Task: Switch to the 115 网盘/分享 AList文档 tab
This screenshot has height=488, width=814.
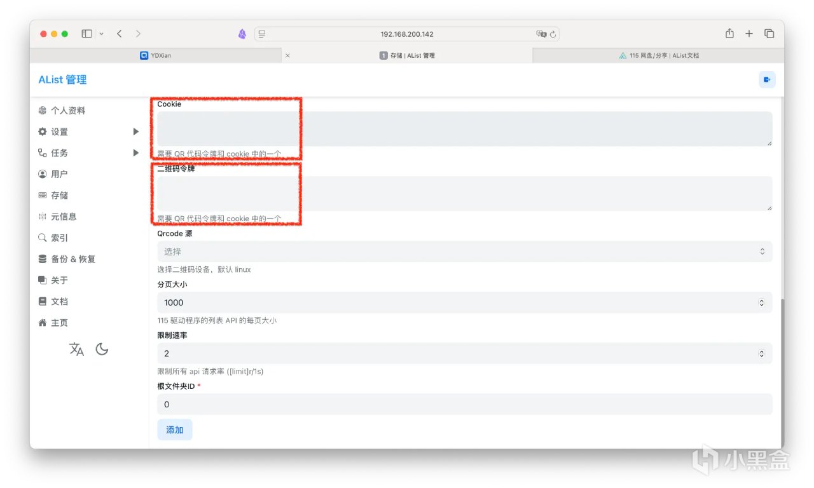Action: coord(658,55)
